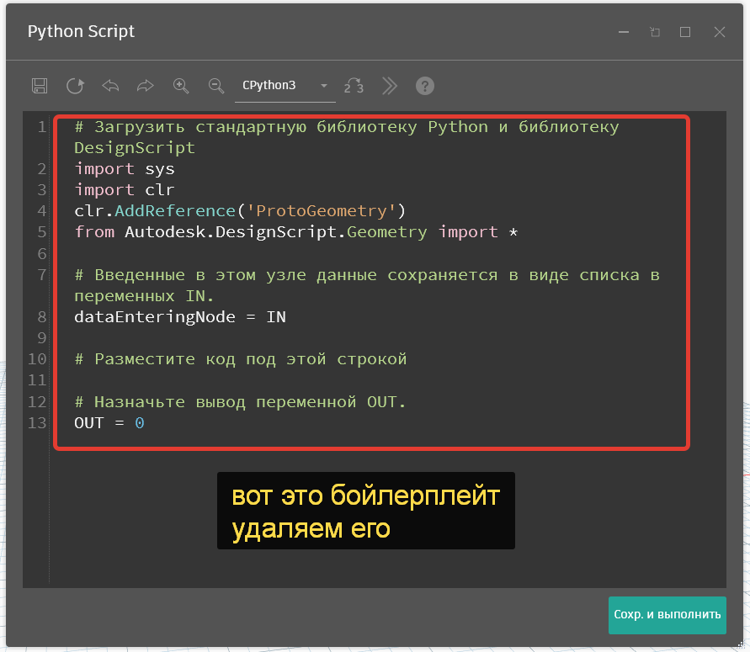Revert the script with the circular arrow icon
This screenshot has height=652, width=750.
click(75, 86)
